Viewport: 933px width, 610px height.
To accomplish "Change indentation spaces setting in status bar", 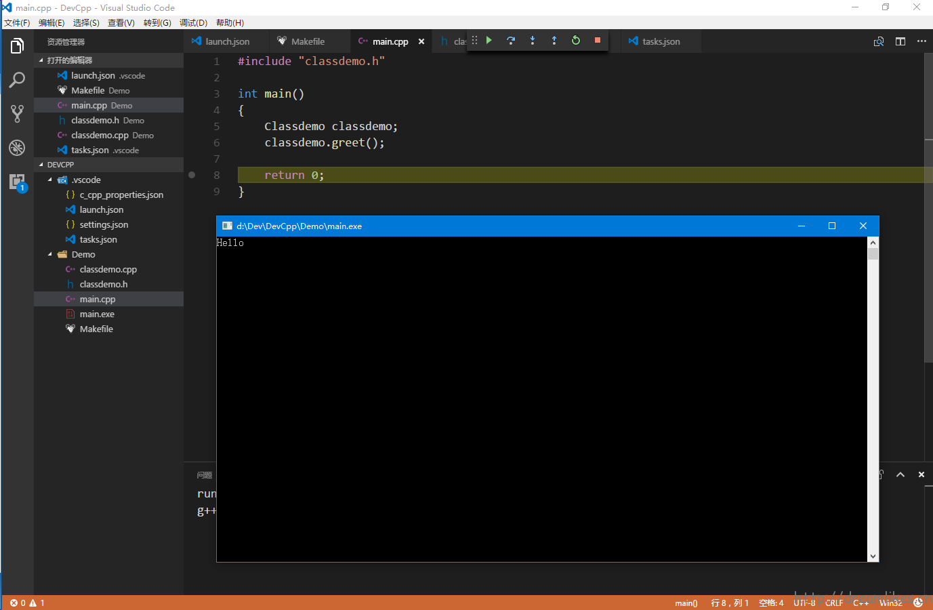I will pyautogui.click(x=771, y=603).
